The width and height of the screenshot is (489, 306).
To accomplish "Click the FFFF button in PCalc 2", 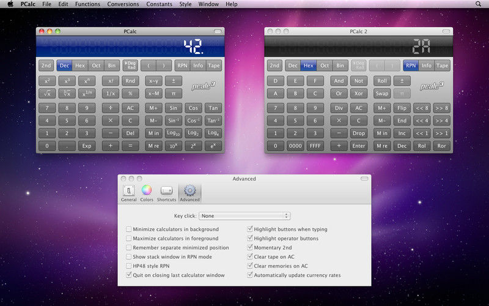I will 315,146.
